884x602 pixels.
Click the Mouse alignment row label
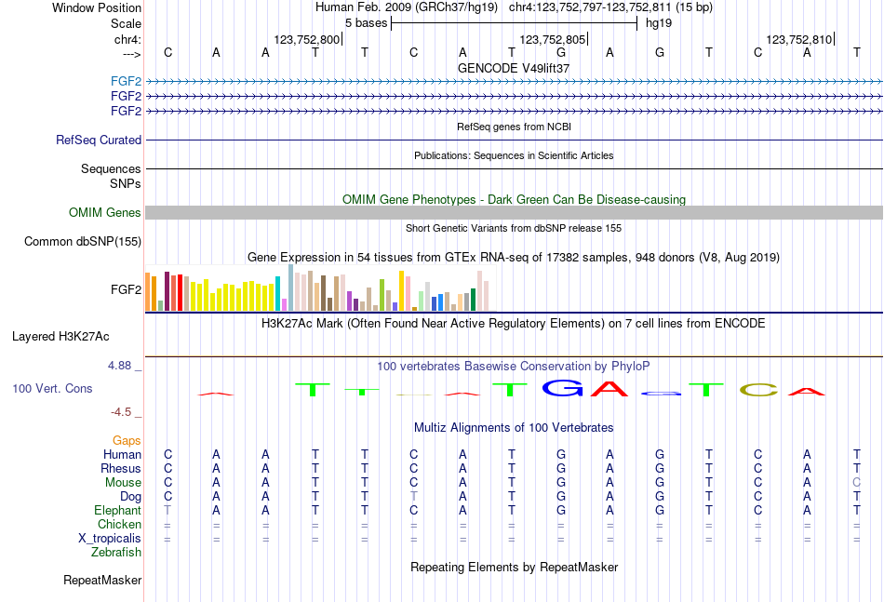123,483
